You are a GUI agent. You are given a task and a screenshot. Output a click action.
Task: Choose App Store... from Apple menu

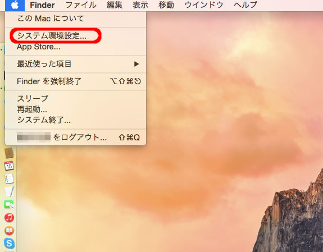tap(76, 47)
